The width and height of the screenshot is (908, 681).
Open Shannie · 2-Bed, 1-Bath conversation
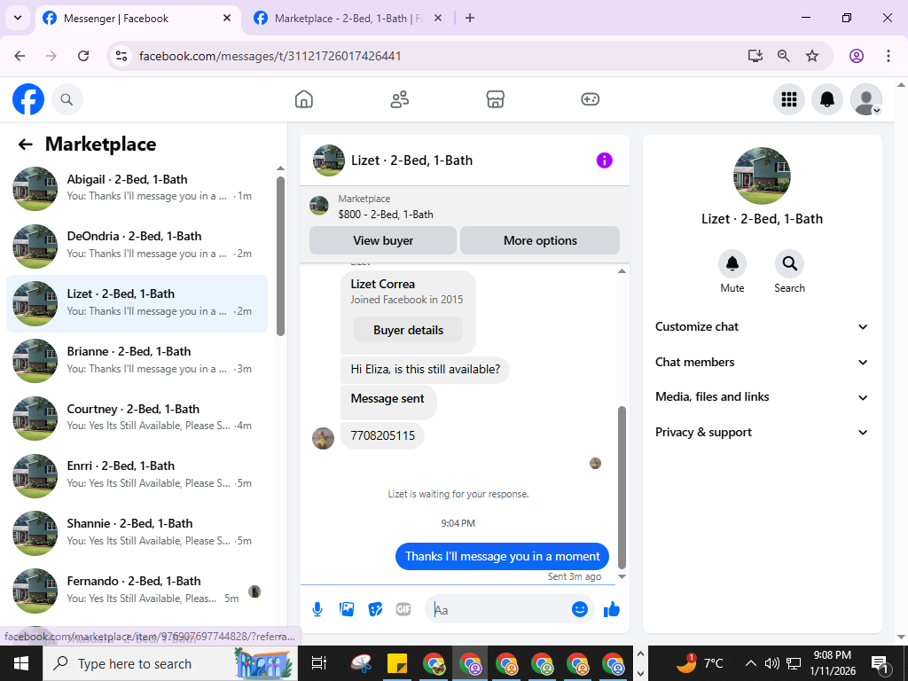[x=137, y=533]
